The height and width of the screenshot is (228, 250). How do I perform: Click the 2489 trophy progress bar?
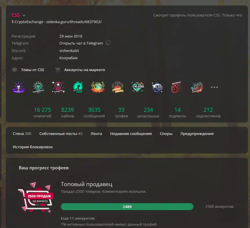click(x=127, y=207)
